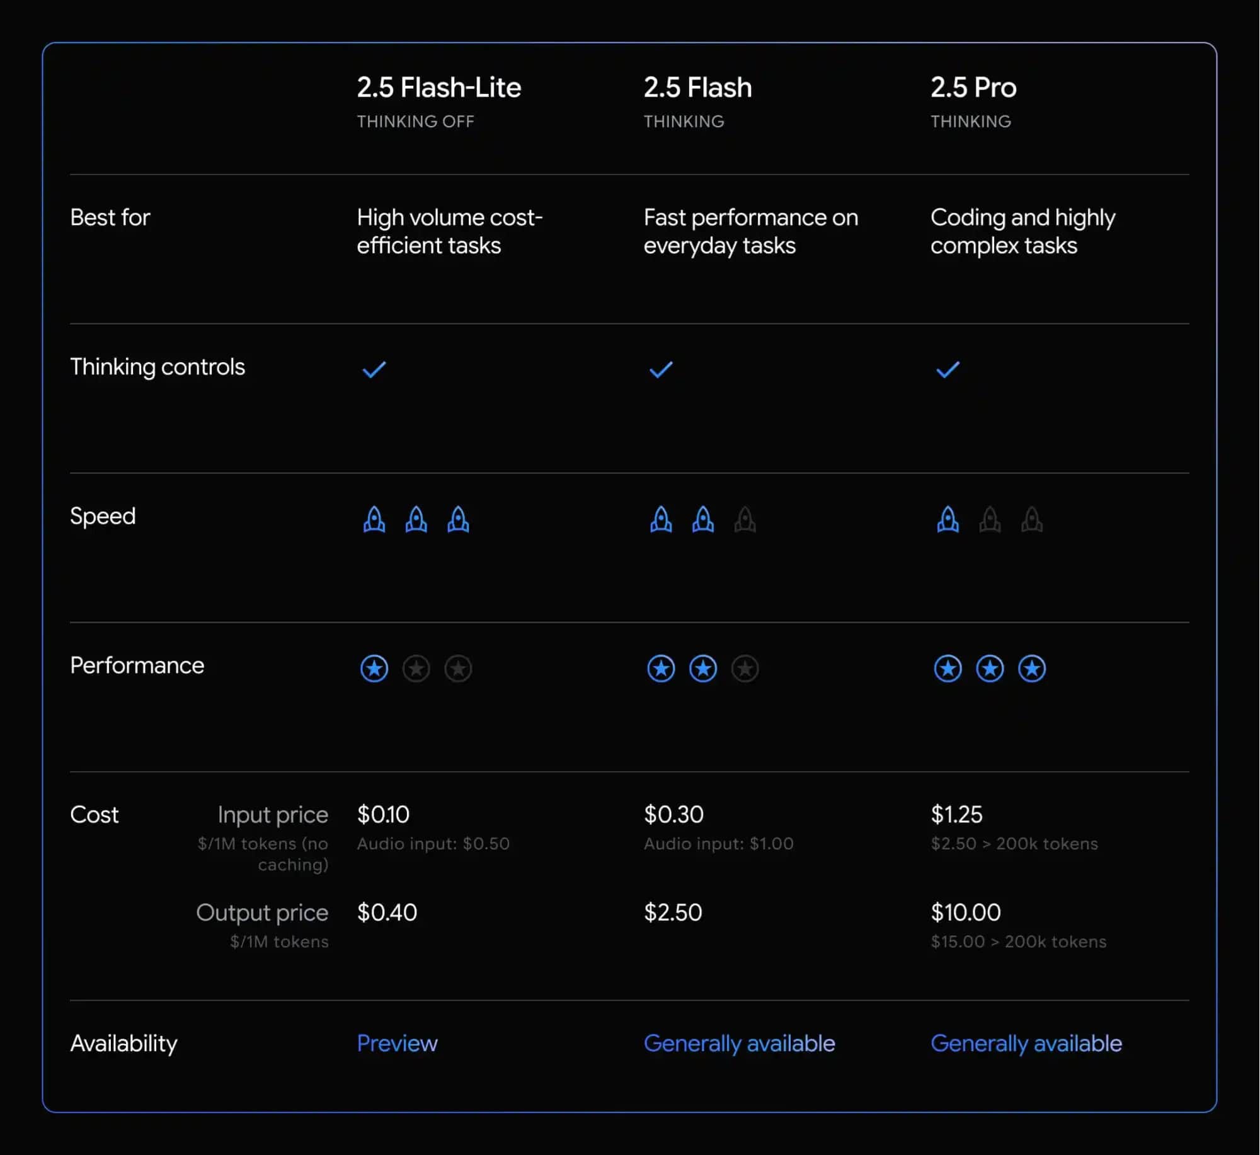Click the first performance star under 2.5 Flash-Lite

pos(374,669)
